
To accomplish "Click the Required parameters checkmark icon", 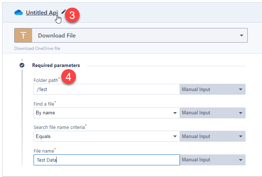I will click(22, 65).
